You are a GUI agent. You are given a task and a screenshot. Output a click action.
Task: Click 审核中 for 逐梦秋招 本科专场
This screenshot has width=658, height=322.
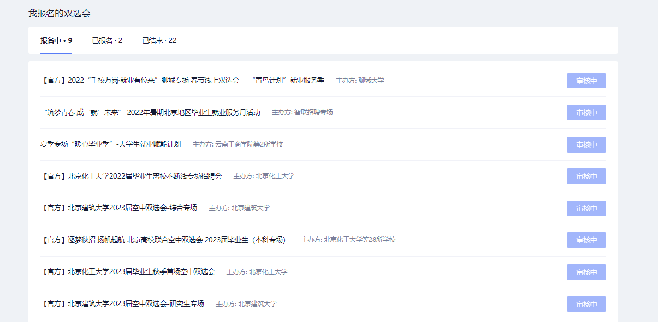[x=586, y=240]
